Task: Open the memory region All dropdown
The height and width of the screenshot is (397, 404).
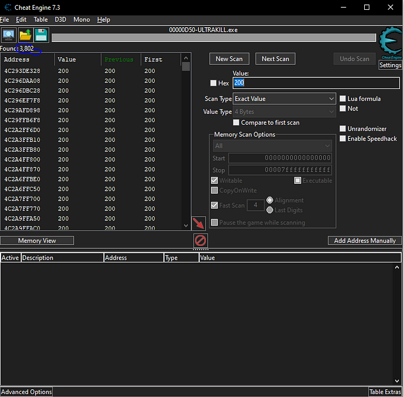Action: [272, 146]
